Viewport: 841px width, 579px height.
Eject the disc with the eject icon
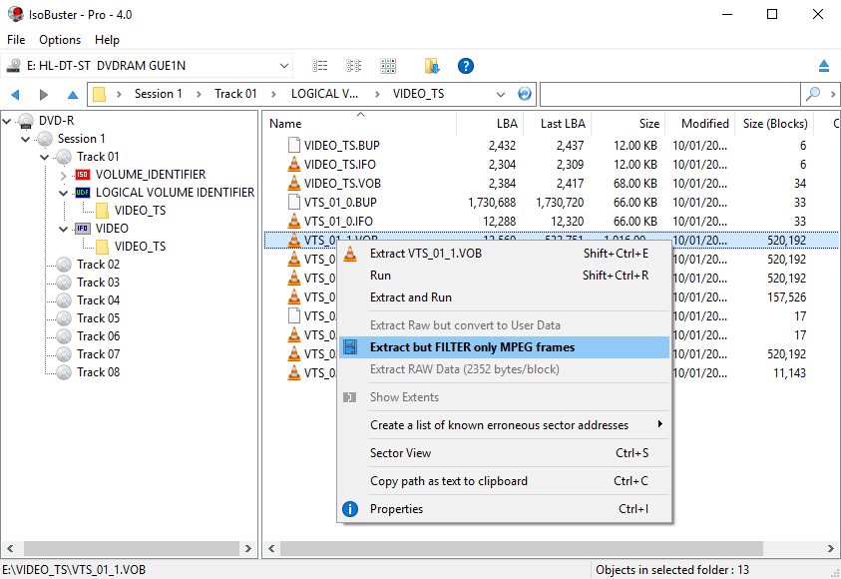[824, 66]
